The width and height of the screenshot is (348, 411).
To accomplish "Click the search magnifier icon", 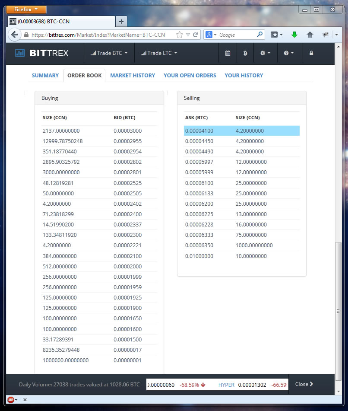I will pos(259,34).
